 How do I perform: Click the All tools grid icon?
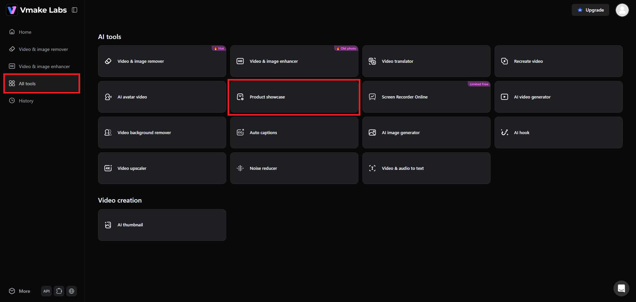[12, 83]
